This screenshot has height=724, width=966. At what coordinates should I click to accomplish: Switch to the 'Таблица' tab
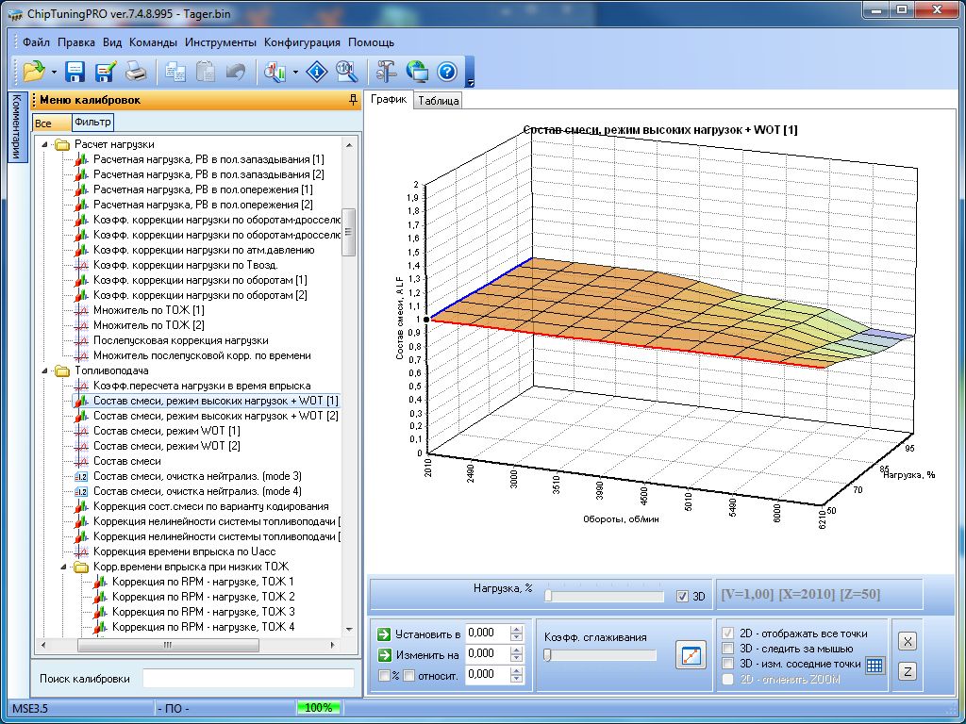pos(438,101)
